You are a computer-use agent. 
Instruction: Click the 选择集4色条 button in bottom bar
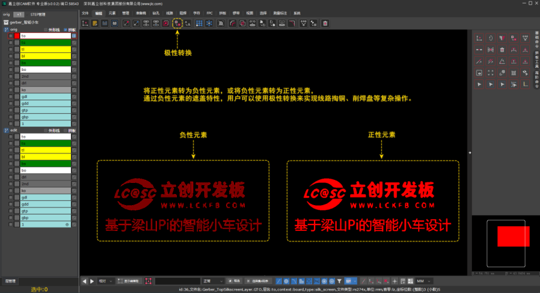258,281
